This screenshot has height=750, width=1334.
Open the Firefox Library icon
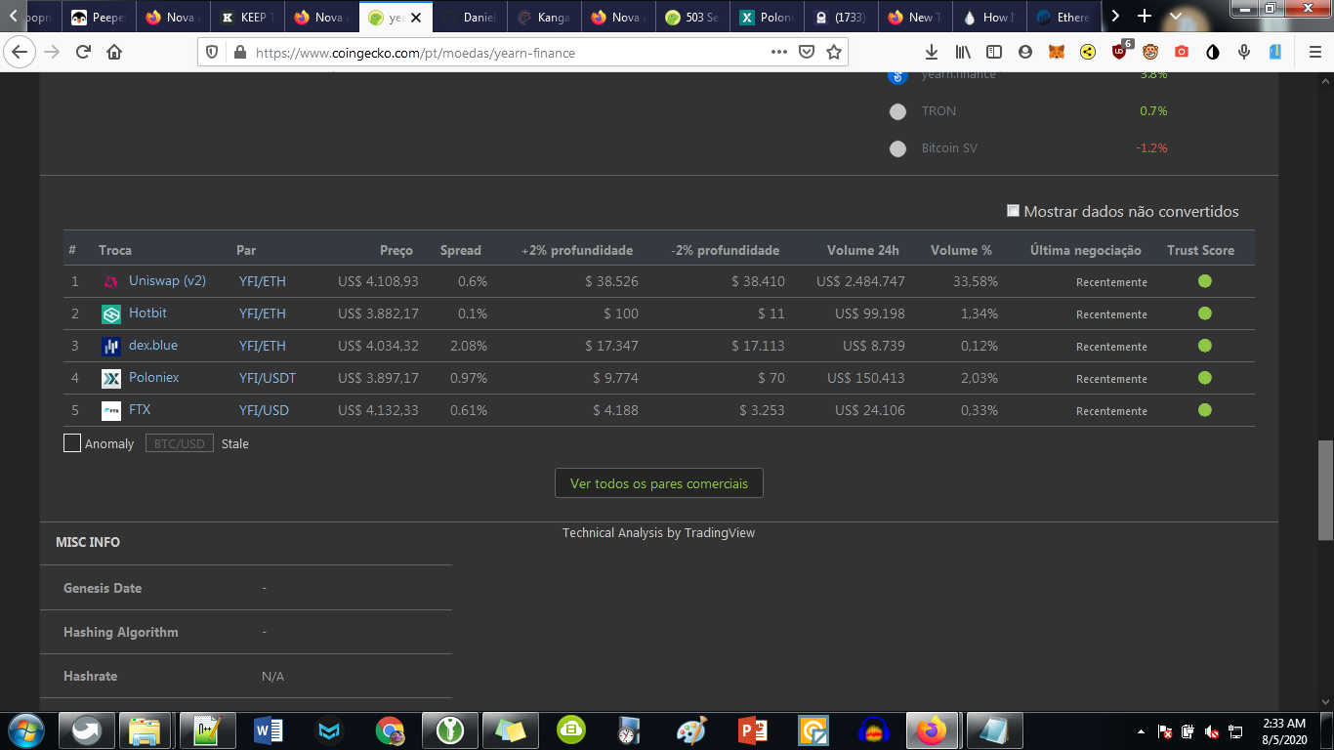963,53
